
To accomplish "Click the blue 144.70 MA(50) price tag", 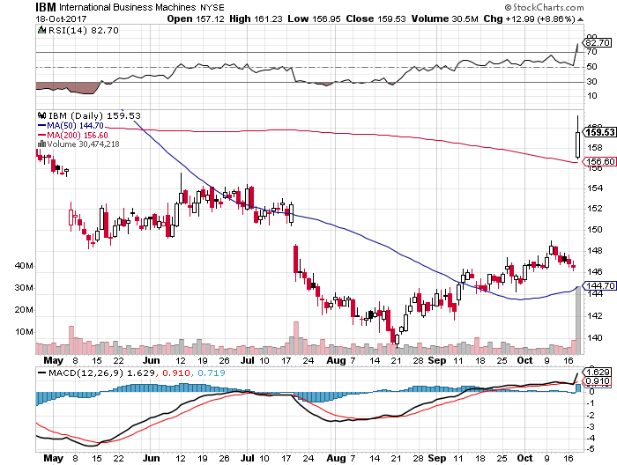I will [597, 286].
